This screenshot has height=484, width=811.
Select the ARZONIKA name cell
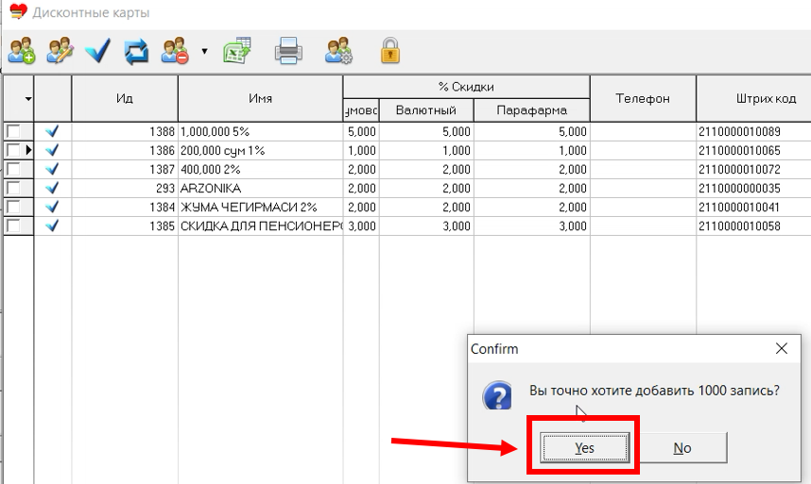coord(260,188)
